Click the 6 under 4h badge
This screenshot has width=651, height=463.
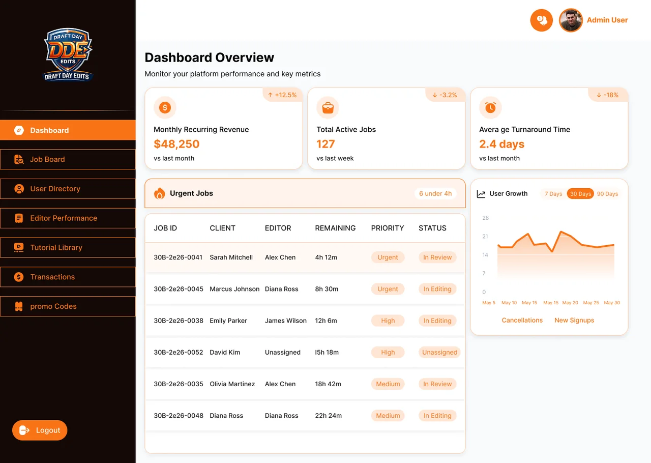pos(435,193)
